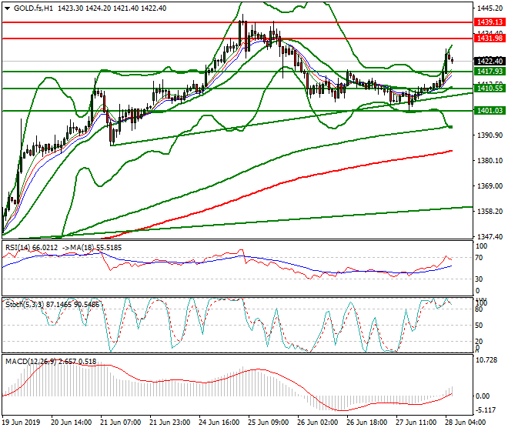The height and width of the screenshot is (431, 508).
Task: Click the 19 Jun 2019 date label
Action: [x=22, y=423]
